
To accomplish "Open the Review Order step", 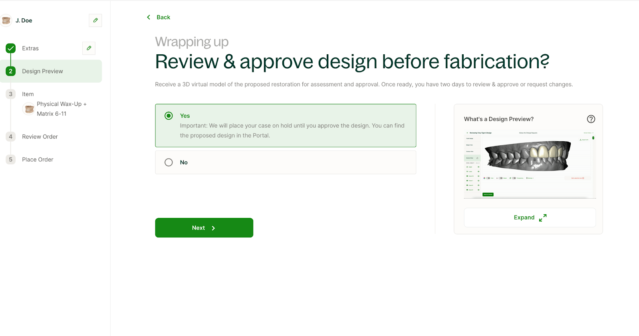I will [x=40, y=136].
